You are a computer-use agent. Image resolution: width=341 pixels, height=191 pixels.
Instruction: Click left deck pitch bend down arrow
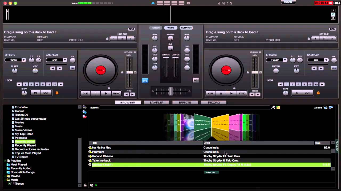click(127, 94)
